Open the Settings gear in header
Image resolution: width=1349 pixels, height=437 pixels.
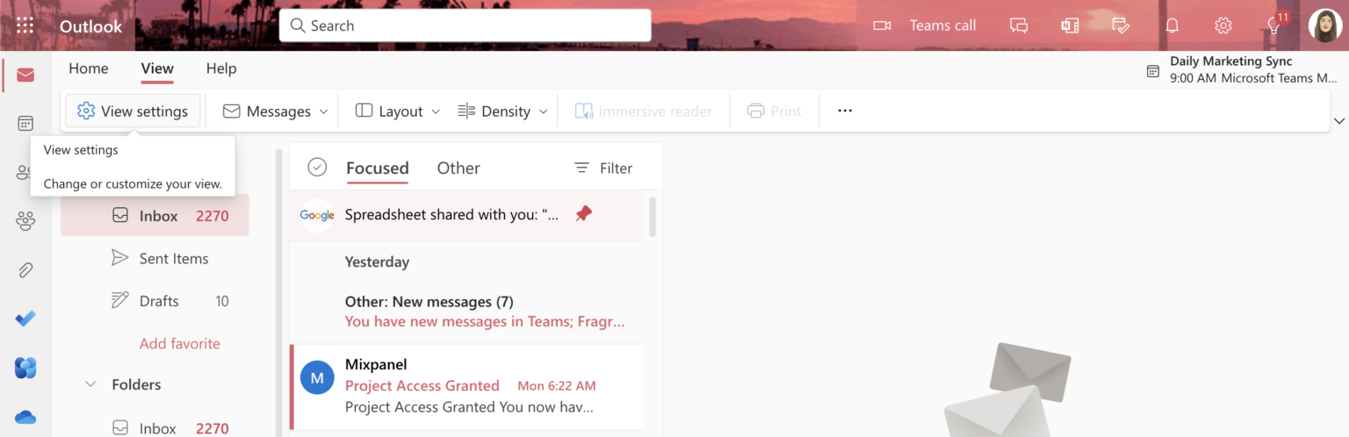(x=1223, y=25)
